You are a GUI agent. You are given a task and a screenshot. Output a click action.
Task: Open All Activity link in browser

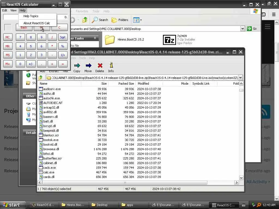pyautogui.click(x=258, y=182)
